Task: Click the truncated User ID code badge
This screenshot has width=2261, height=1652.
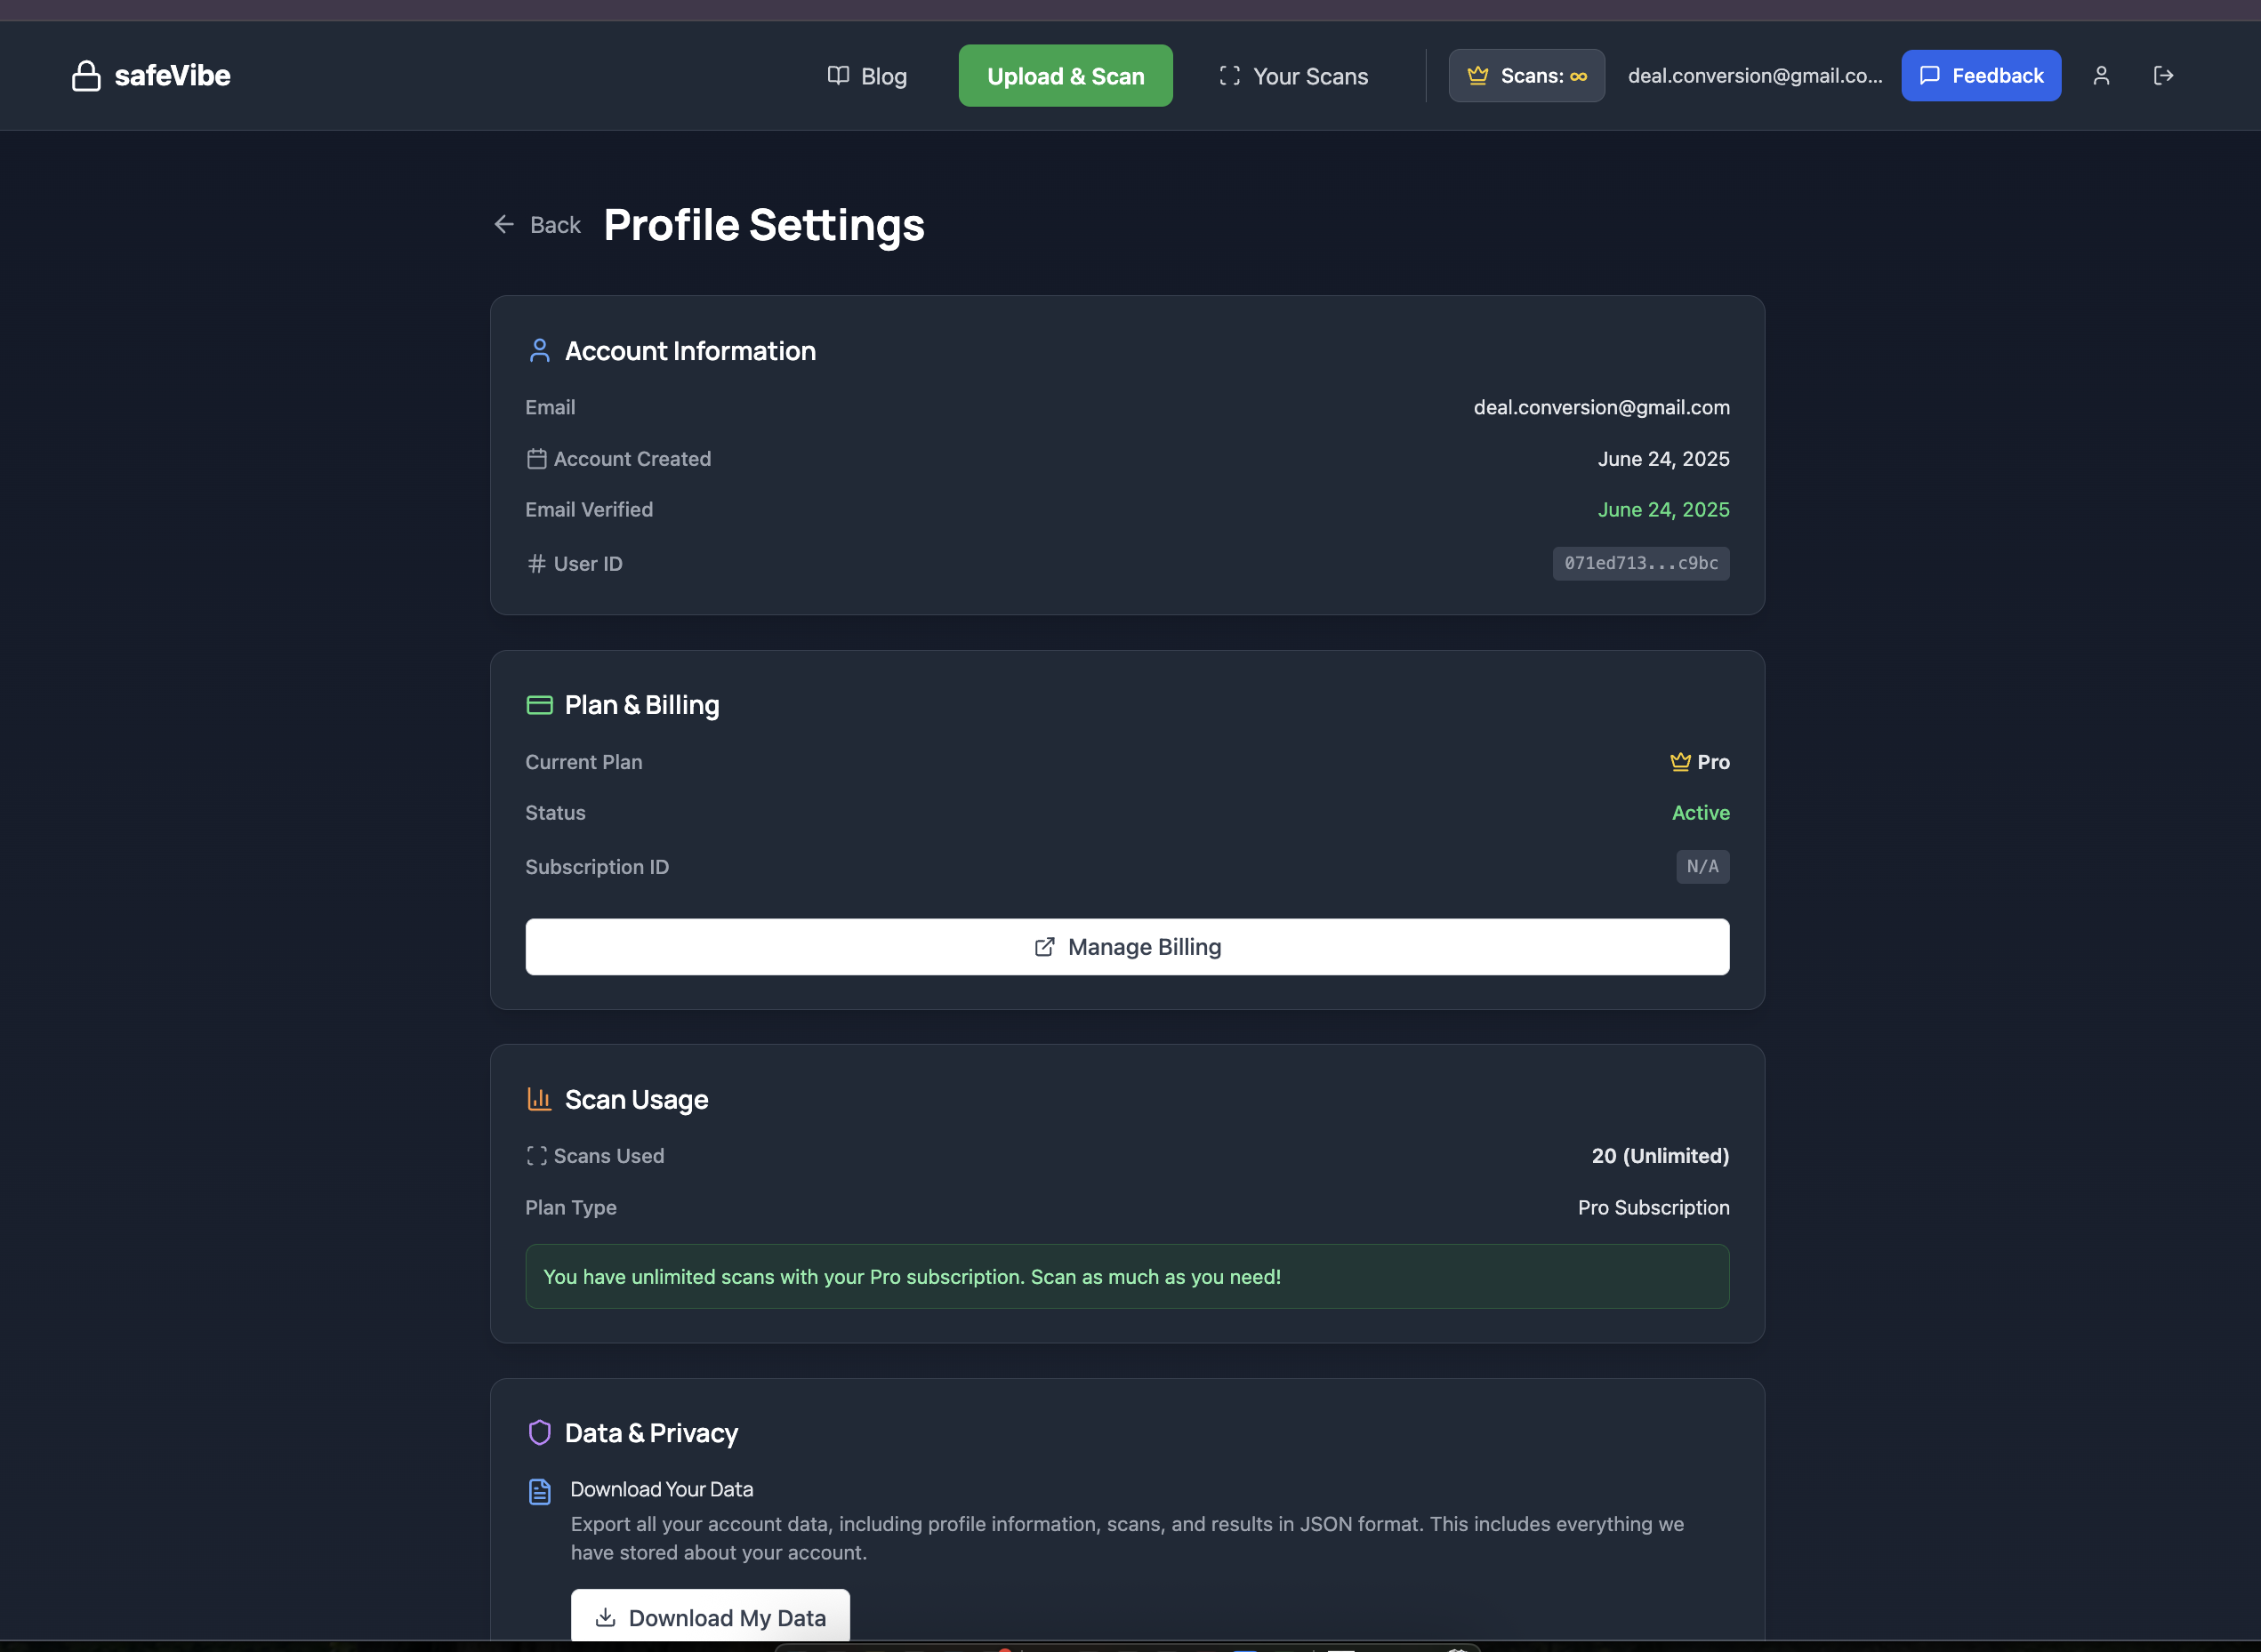Action: tap(1640, 564)
